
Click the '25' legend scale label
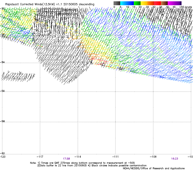[147, 7]
